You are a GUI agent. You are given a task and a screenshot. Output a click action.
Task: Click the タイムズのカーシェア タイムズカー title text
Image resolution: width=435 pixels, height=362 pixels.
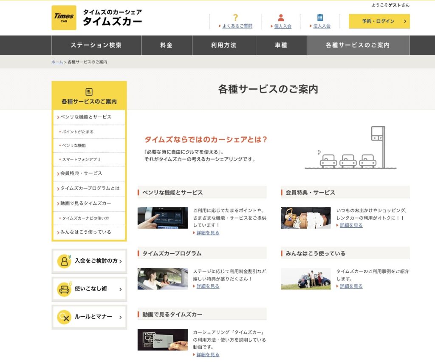click(x=112, y=18)
